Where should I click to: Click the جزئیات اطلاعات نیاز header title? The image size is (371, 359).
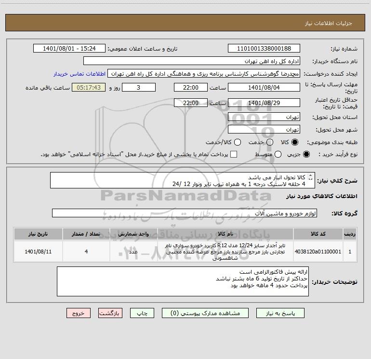point(329,23)
